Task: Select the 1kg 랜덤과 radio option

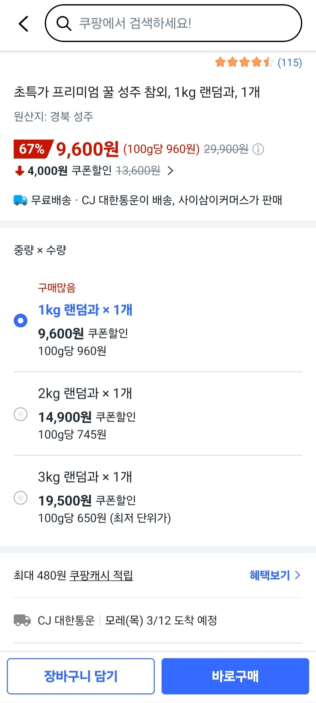Action: [x=21, y=320]
